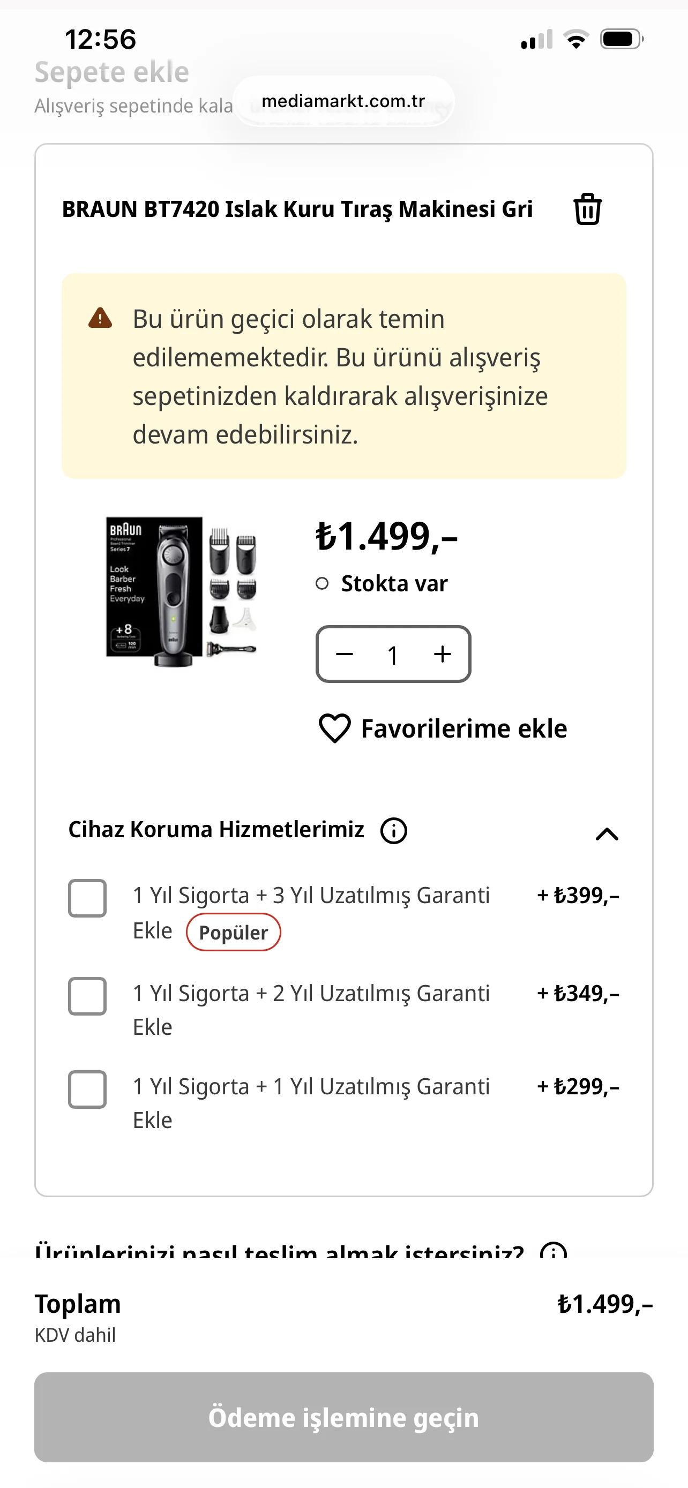Click the heart icon for favorites
The height and width of the screenshot is (1488, 688).
[x=334, y=728]
